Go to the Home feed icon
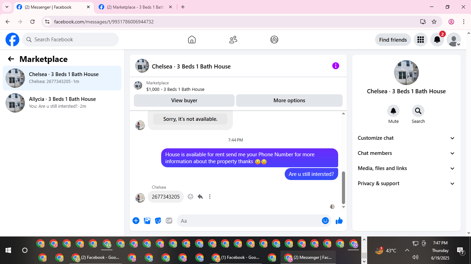The image size is (471, 264). pyautogui.click(x=192, y=40)
